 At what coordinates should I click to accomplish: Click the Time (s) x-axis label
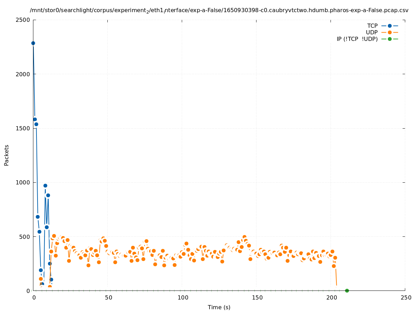219,307
